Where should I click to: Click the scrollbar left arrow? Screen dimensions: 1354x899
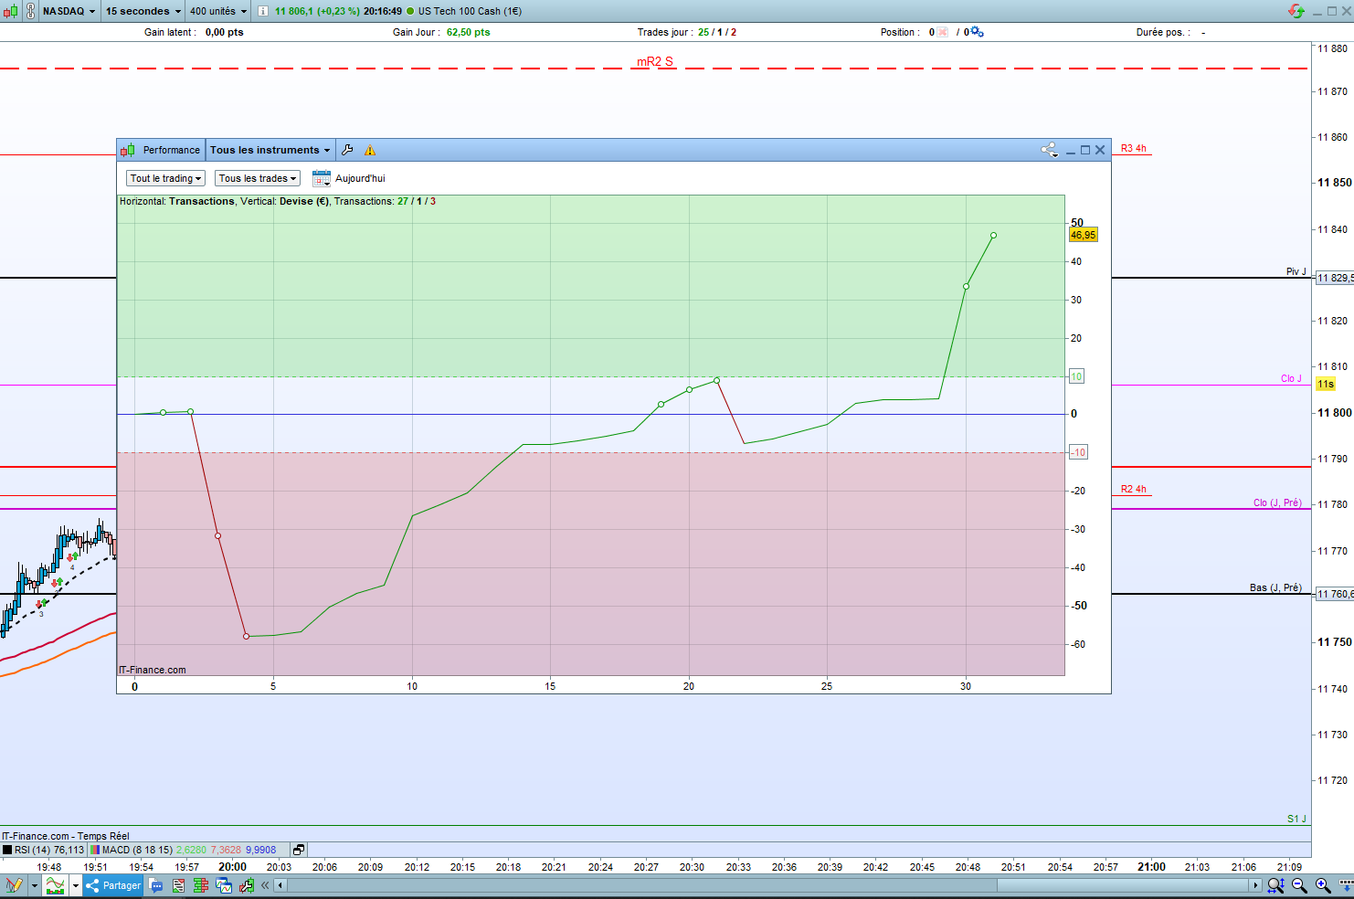[280, 885]
